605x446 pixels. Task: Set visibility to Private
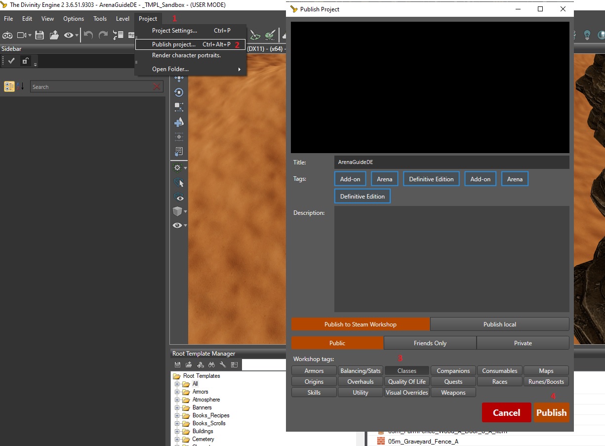(x=523, y=343)
